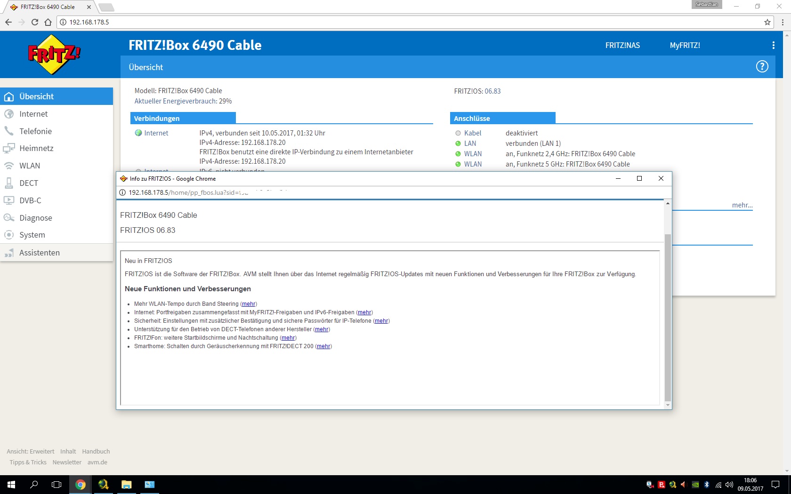
Task: Select Übersicht in the sidebar
Action: 56,96
